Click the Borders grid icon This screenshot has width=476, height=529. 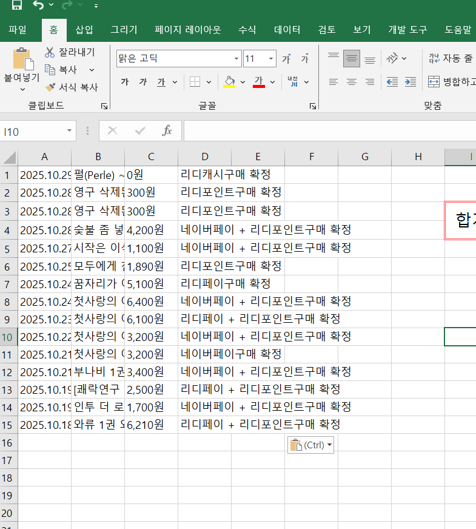[x=195, y=82]
